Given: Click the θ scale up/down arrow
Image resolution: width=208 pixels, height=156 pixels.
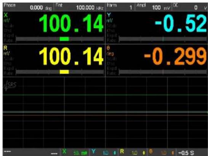Looking at the screenshot, I should (173, 153).
